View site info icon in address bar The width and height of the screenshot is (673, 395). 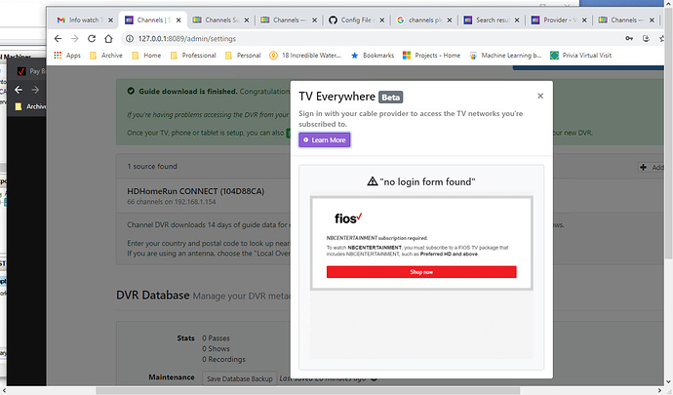(x=129, y=39)
